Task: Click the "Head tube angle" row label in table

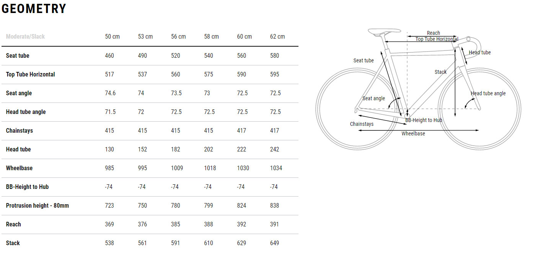Action: click(x=26, y=112)
